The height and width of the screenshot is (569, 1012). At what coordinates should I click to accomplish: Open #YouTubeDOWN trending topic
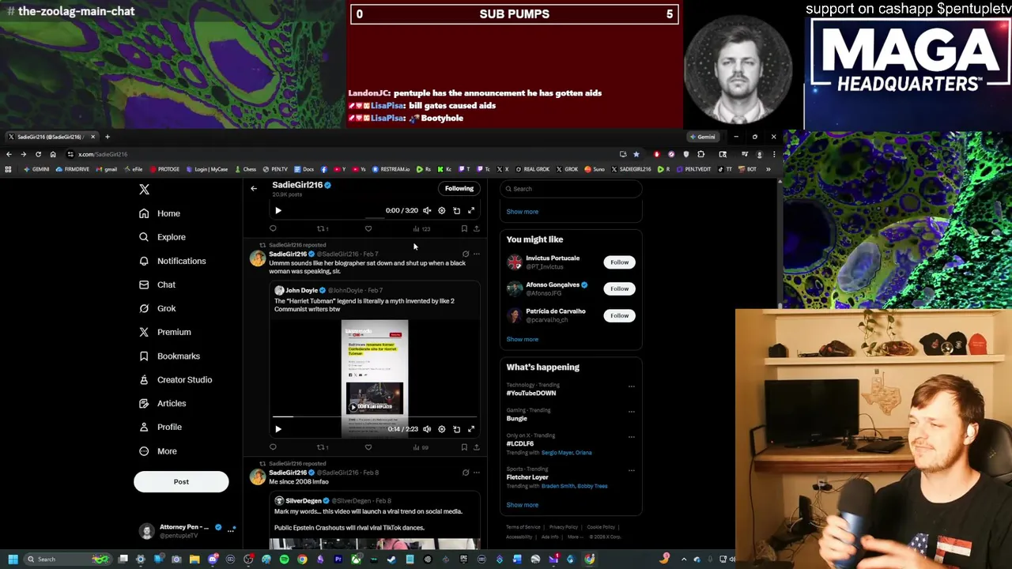point(531,393)
